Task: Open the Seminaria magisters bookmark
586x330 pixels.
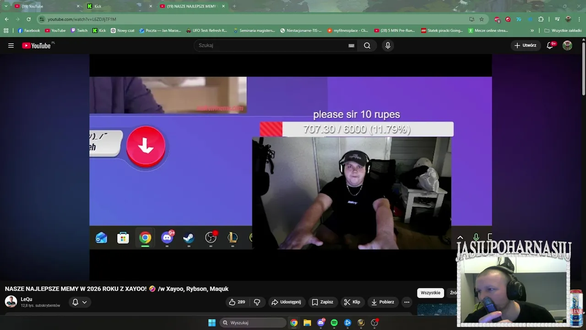Action: pos(254,31)
